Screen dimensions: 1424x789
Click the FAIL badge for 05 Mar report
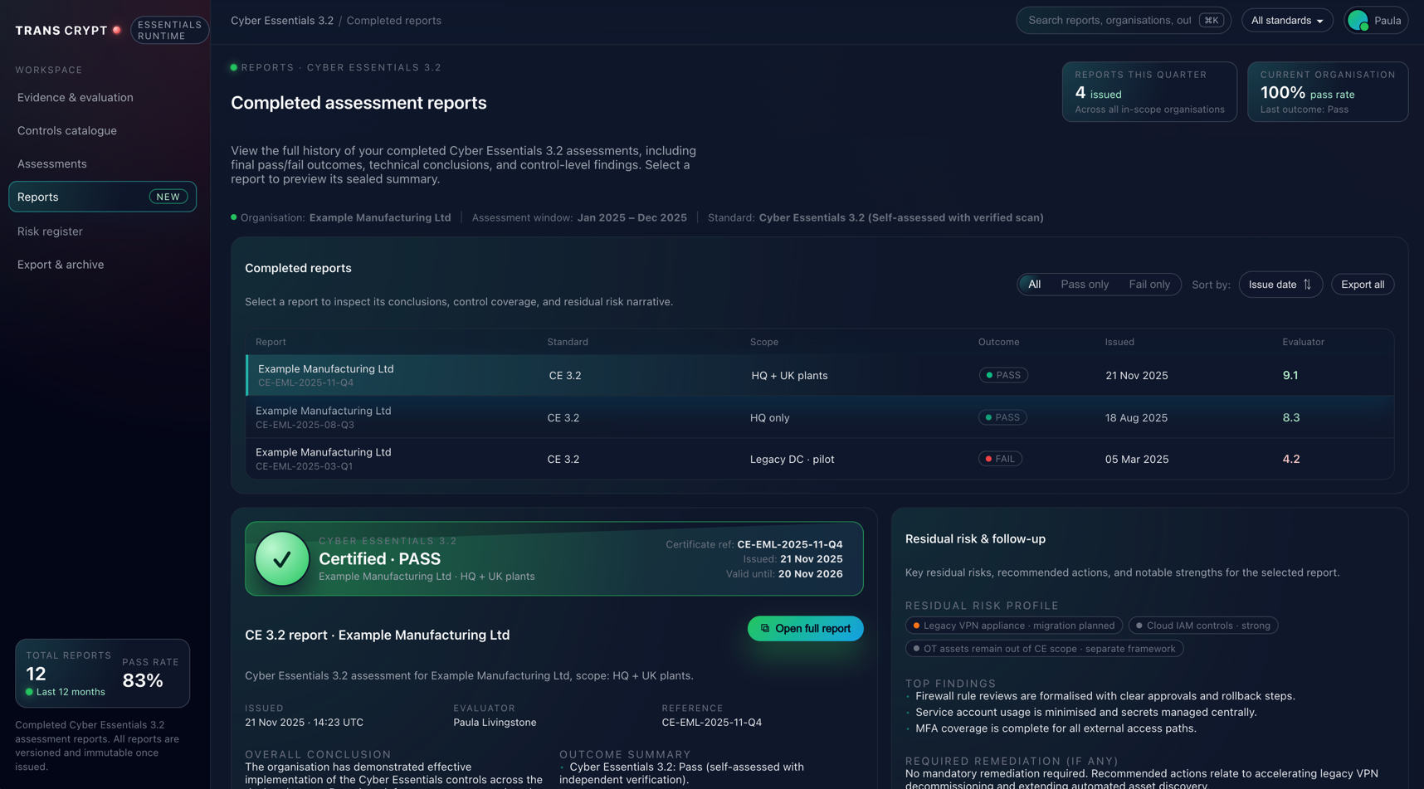[1000, 459]
